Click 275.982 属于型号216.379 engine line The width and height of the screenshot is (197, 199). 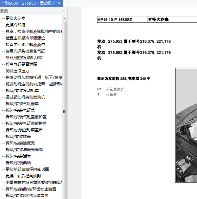click(139, 53)
